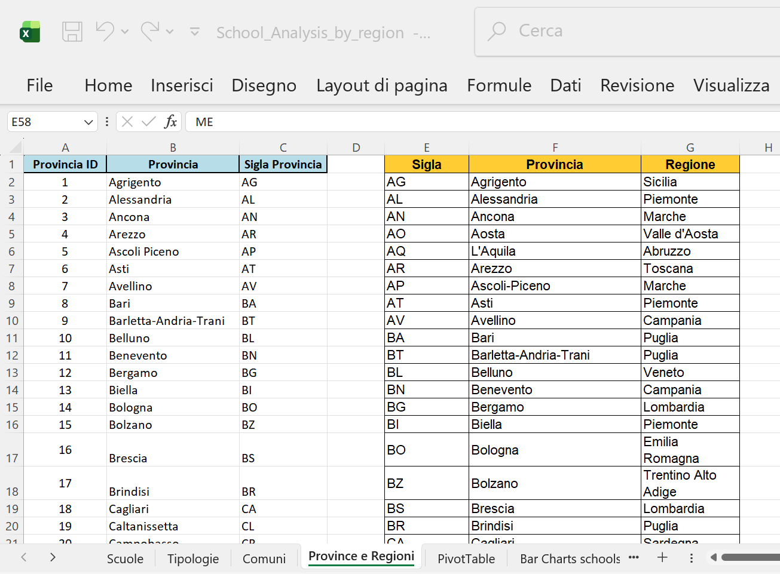Click the left sheet navigation arrow

23,557
